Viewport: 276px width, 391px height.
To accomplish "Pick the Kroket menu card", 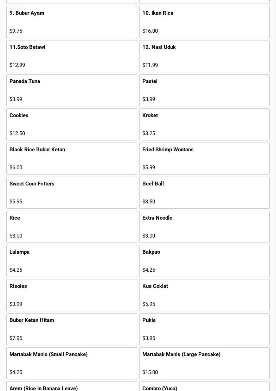I will (x=204, y=124).
